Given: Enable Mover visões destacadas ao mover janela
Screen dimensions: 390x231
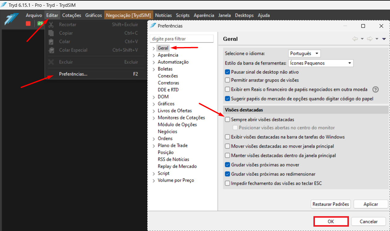Looking at the screenshot, I should point(228,146).
